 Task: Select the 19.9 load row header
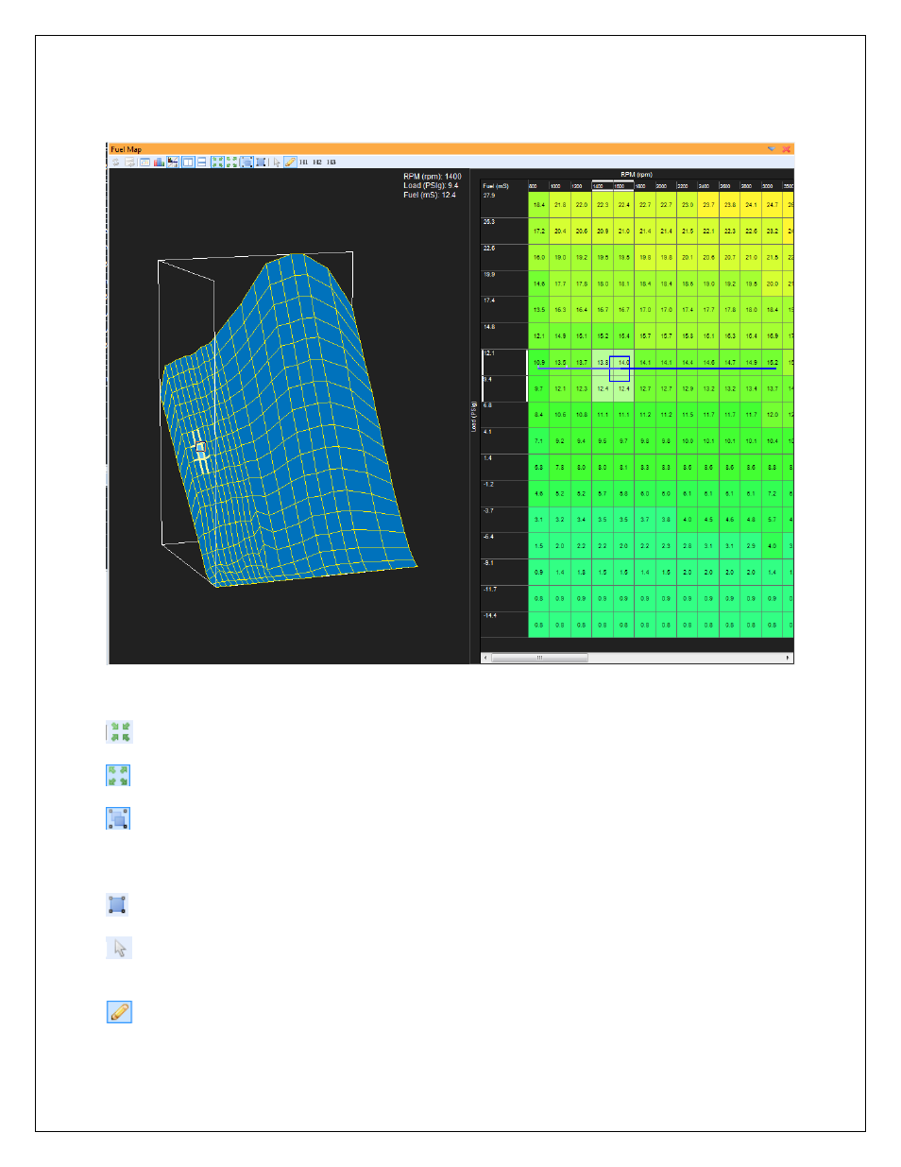504,283
